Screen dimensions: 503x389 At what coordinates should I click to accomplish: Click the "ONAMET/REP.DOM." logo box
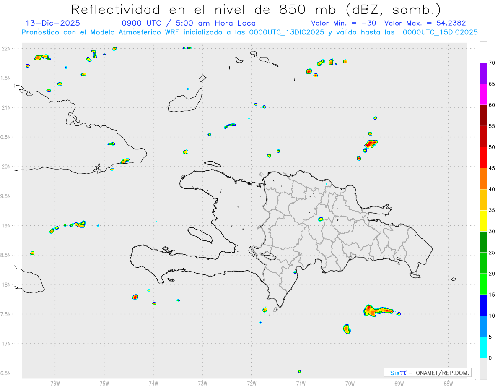pyautogui.click(x=427, y=373)
